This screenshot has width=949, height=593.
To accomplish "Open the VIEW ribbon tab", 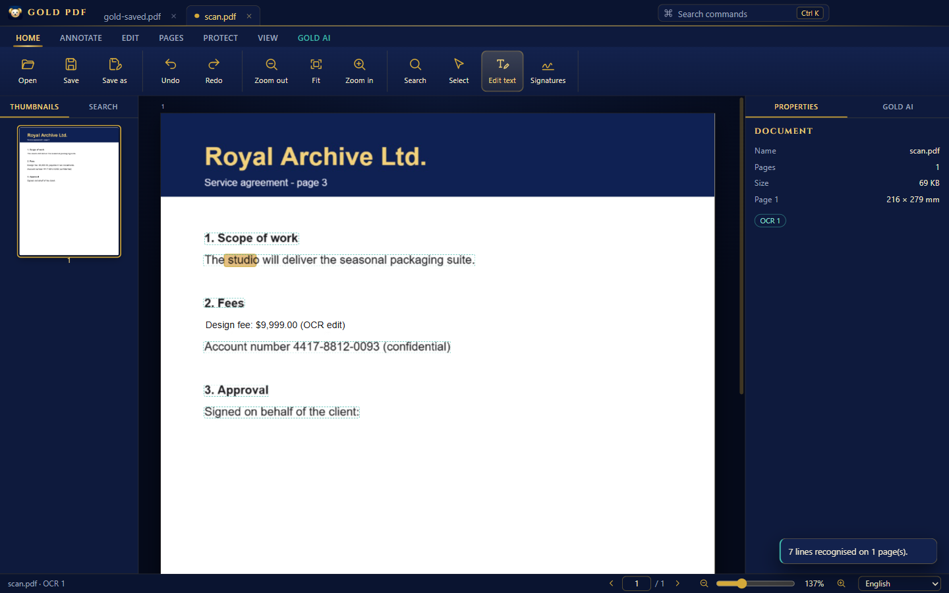I will tap(268, 38).
